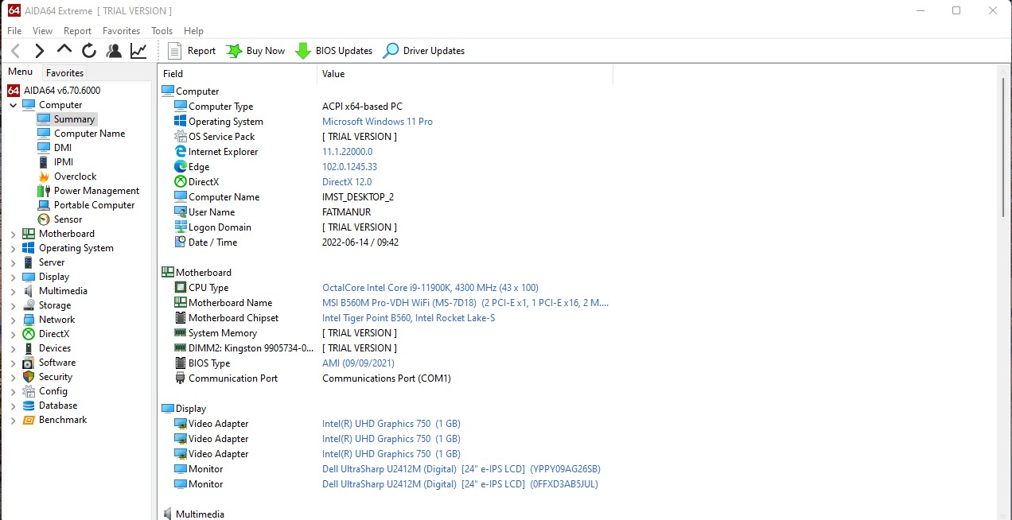Select the Sensor item in tree

(68, 219)
